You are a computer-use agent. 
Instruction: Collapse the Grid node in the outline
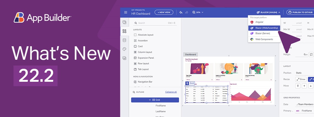click(x=150, y=100)
